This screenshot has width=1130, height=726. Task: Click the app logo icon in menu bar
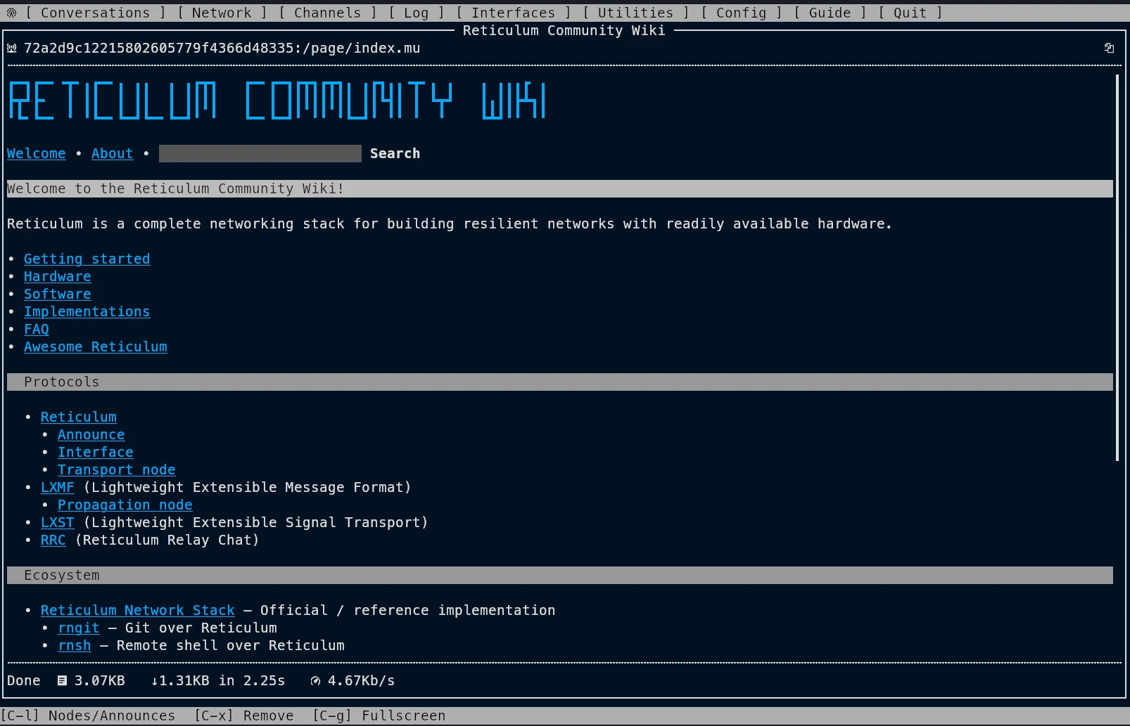(11, 13)
